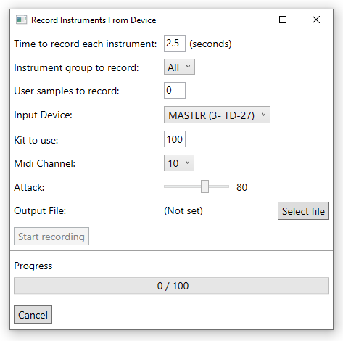Click the (Not set) output file label
The width and height of the screenshot is (343, 341).
click(183, 210)
